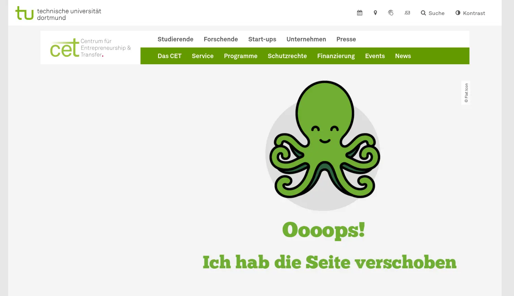Open webmail via the envelope icon
514x296 pixels.
407,13
